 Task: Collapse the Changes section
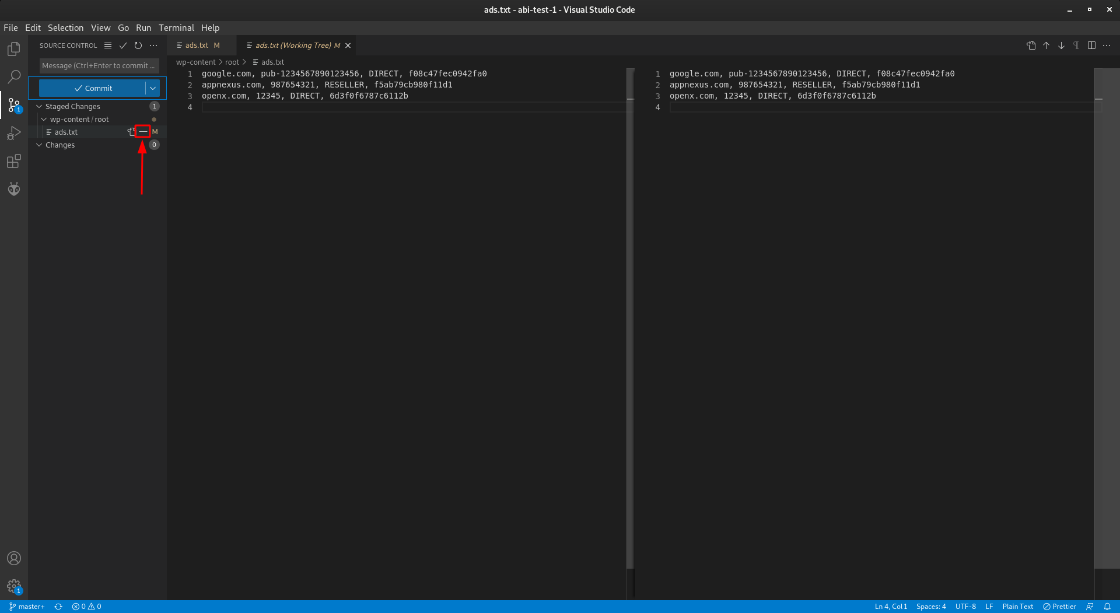pyautogui.click(x=39, y=145)
